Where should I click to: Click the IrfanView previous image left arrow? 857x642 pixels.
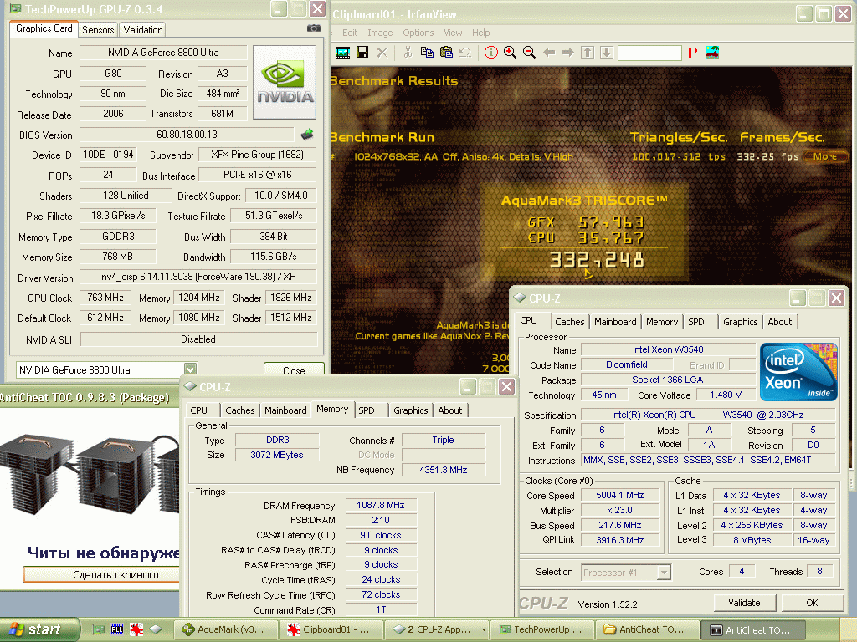point(549,53)
